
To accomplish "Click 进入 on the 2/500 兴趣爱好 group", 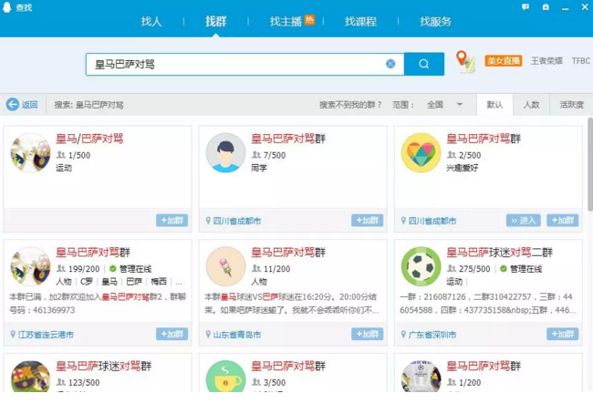I will tap(524, 221).
